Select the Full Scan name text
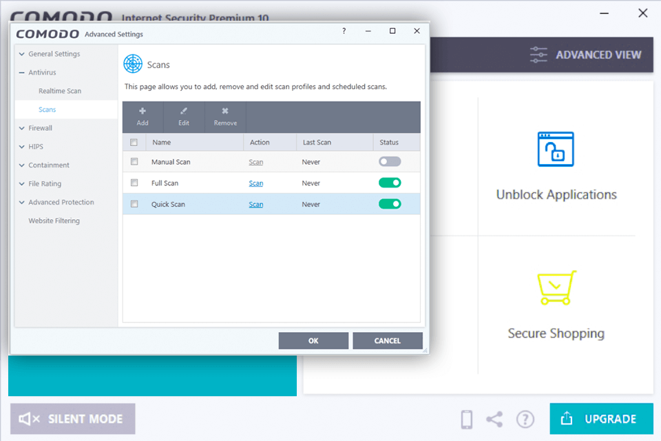 pyautogui.click(x=165, y=183)
